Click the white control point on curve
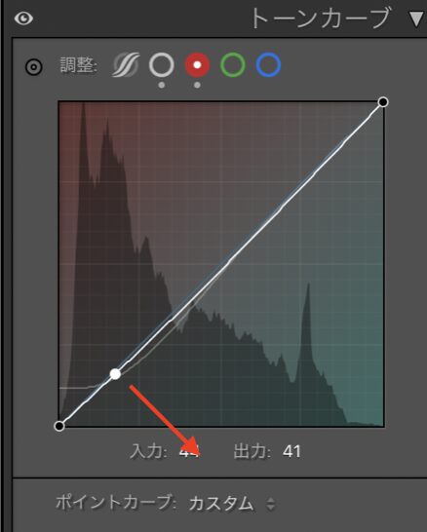Image resolution: width=427 pixels, height=532 pixels. click(115, 374)
